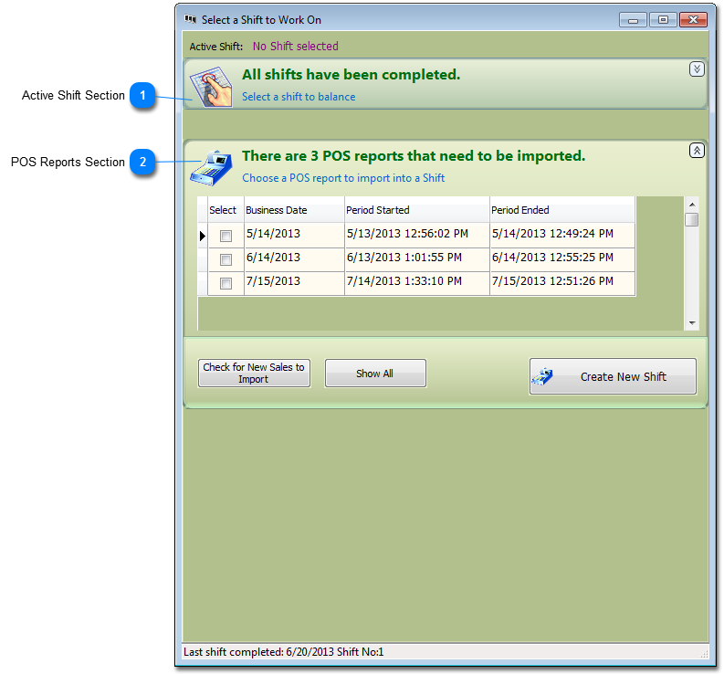724x674 pixels.
Task: Click the app icon in the title bar
Action: 191,19
